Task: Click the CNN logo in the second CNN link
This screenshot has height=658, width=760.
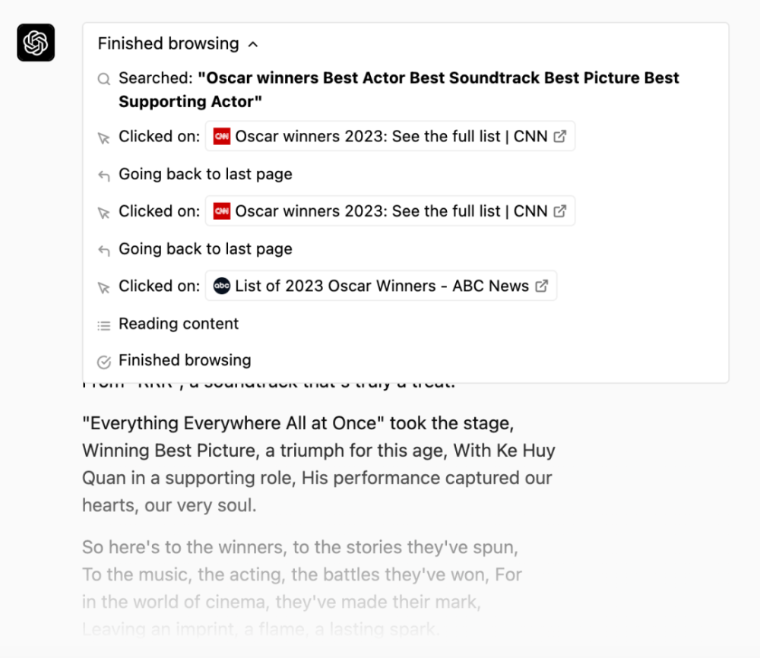Action: click(222, 211)
